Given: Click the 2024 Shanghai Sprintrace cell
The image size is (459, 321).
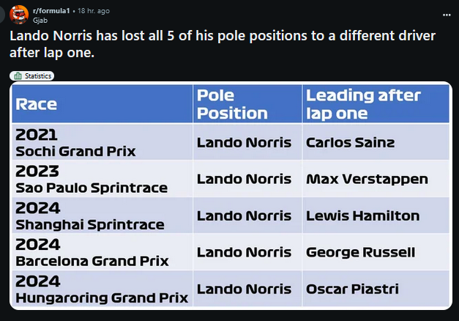Looking at the screenshot, I should pyautogui.click(x=102, y=215).
